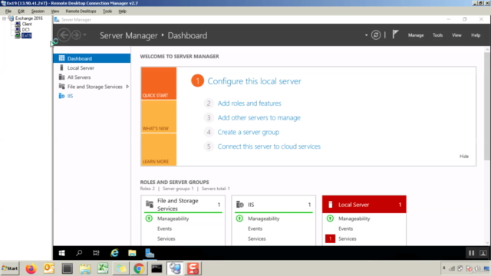Click Services under File and Storage Services
This screenshot has width=491, height=276.
coord(166,238)
